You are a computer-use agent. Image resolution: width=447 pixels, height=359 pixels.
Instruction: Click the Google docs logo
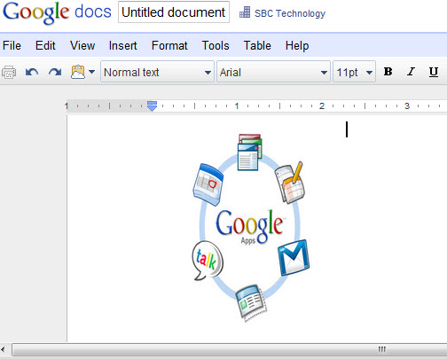[57, 12]
